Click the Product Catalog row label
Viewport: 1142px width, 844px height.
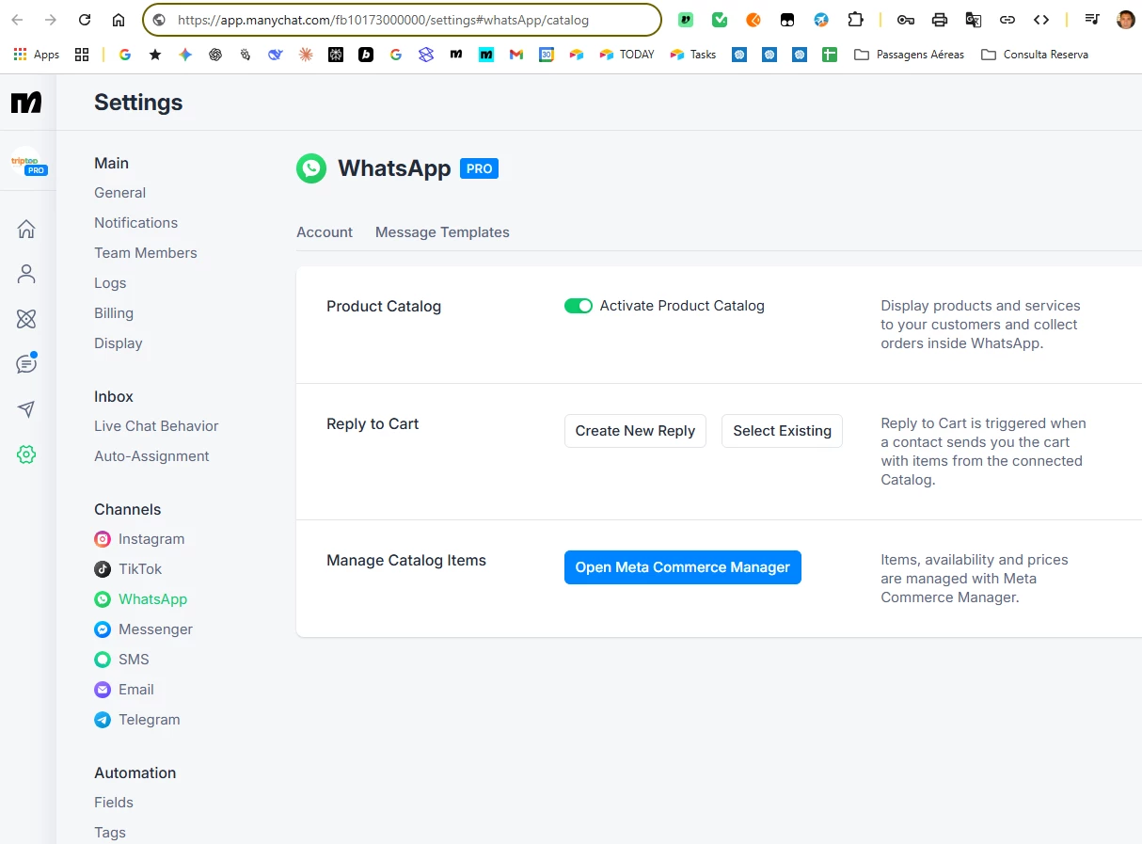[384, 307]
